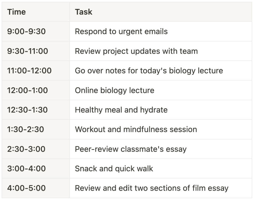Select the 9:30-11:00 time cell

[28, 51]
